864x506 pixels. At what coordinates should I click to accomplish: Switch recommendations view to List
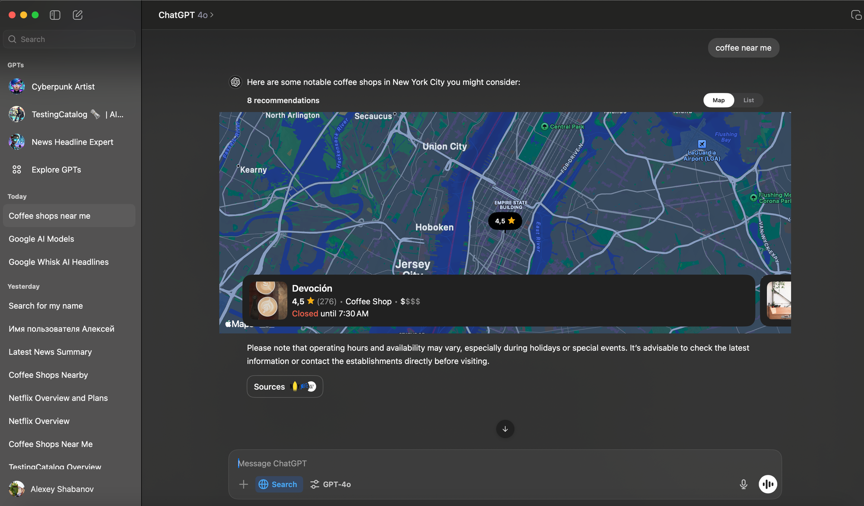click(748, 100)
